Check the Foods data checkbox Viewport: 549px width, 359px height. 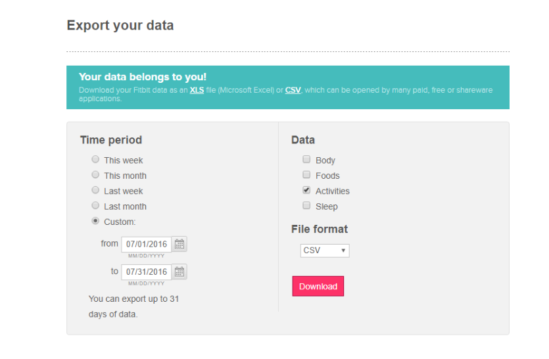(x=306, y=175)
